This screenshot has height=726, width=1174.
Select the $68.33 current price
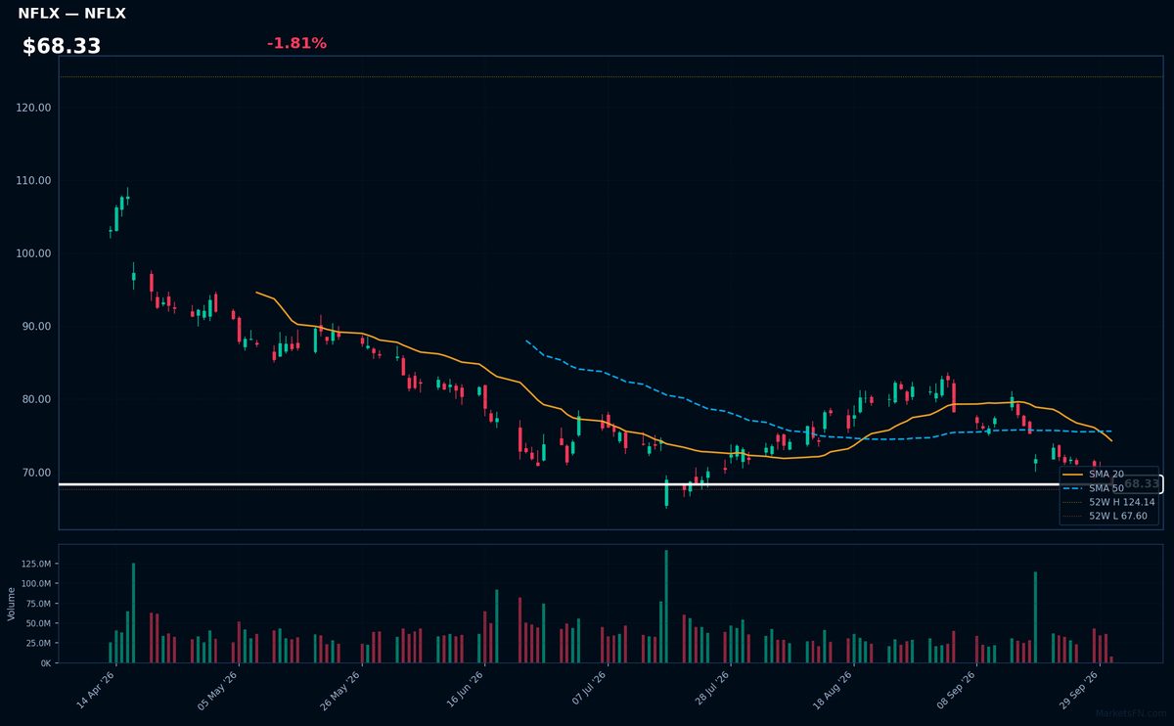tap(62, 47)
